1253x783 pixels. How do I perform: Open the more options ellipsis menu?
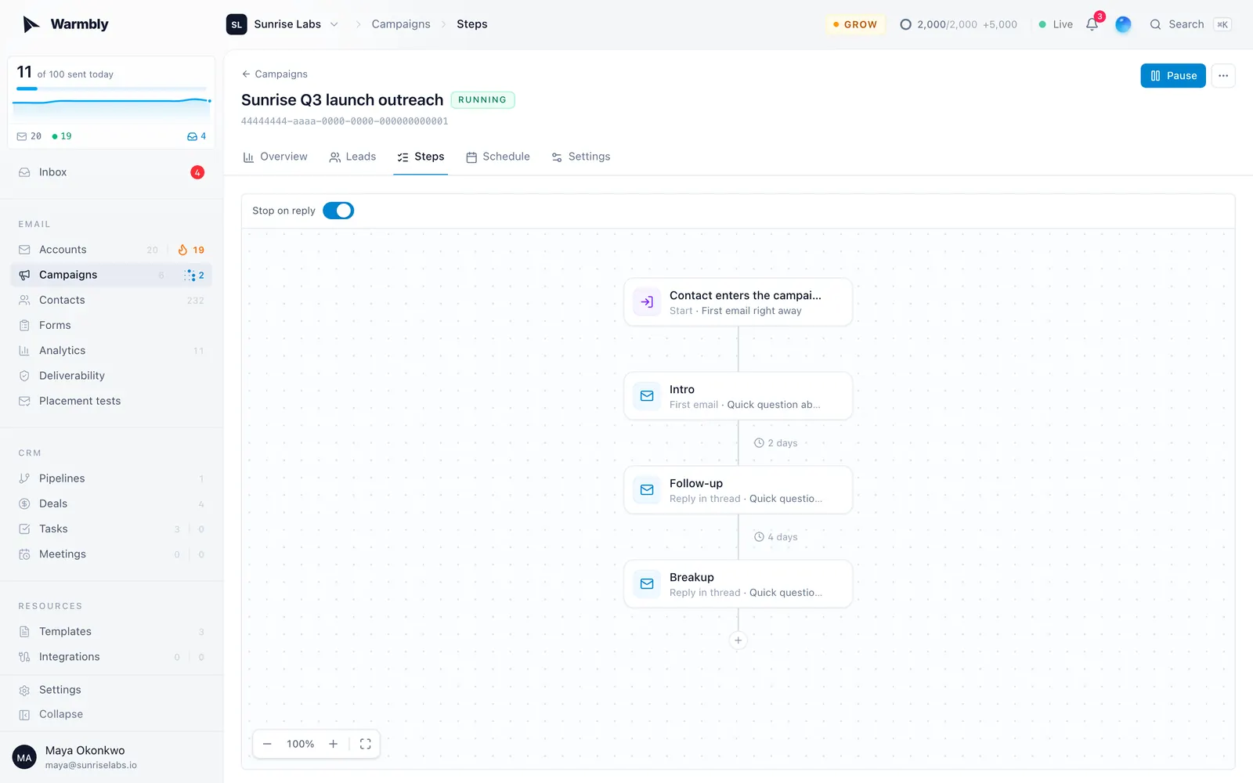[1223, 76]
